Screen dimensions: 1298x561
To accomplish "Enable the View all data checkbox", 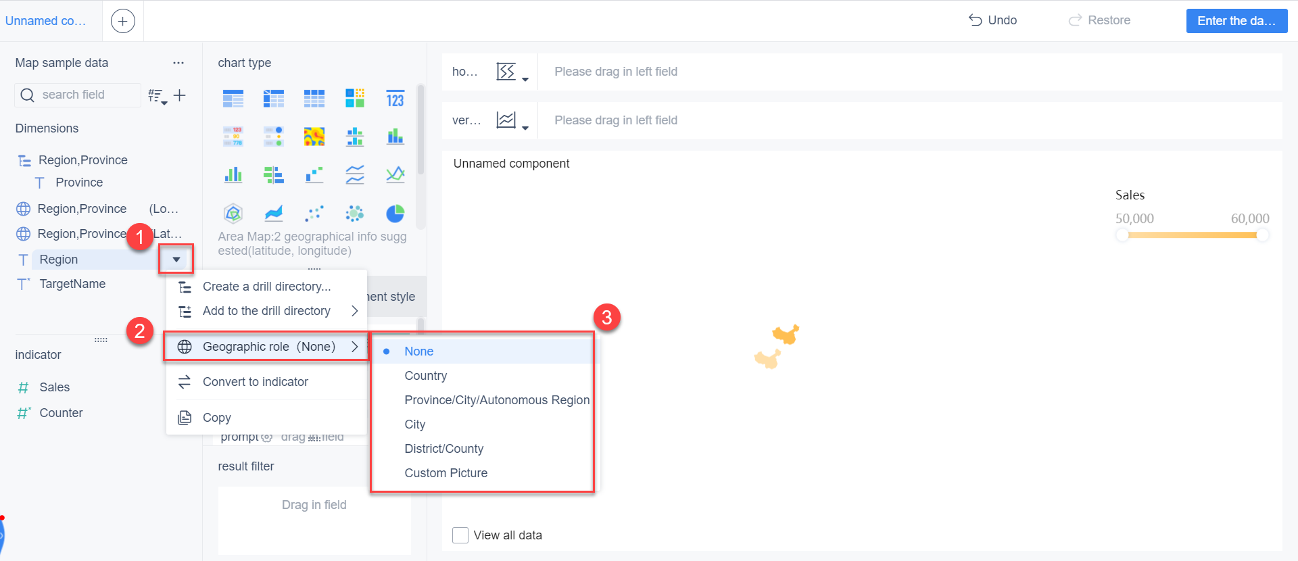I will 460,535.
